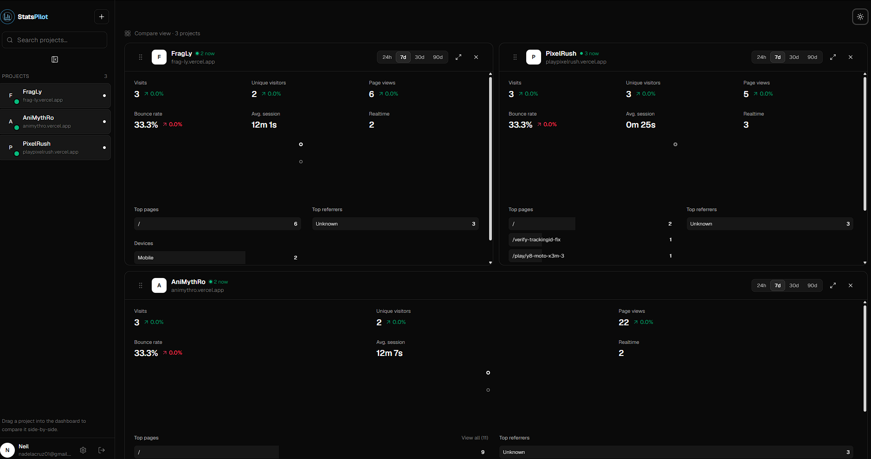Click animythro.vercel.app in card header
This screenshot has height=459, width=871.
[197, 290]
